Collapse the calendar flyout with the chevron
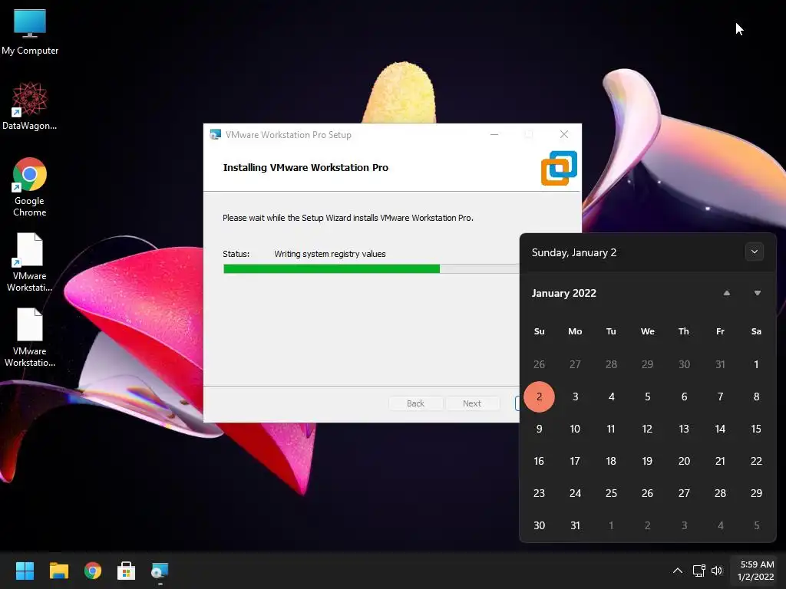This screenshot has height=589, width=786. click(755, 252)
